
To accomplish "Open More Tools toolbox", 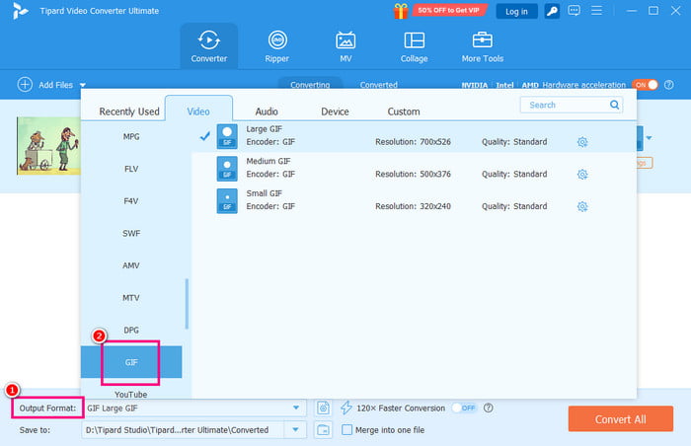I will click(x=483, y=45).
